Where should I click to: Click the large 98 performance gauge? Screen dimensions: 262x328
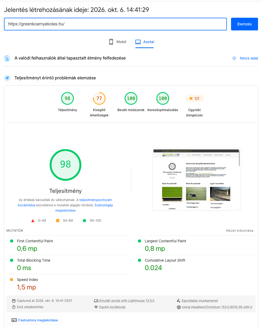tap(66, 165)
